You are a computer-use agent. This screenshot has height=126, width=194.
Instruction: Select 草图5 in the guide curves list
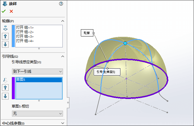39,80
